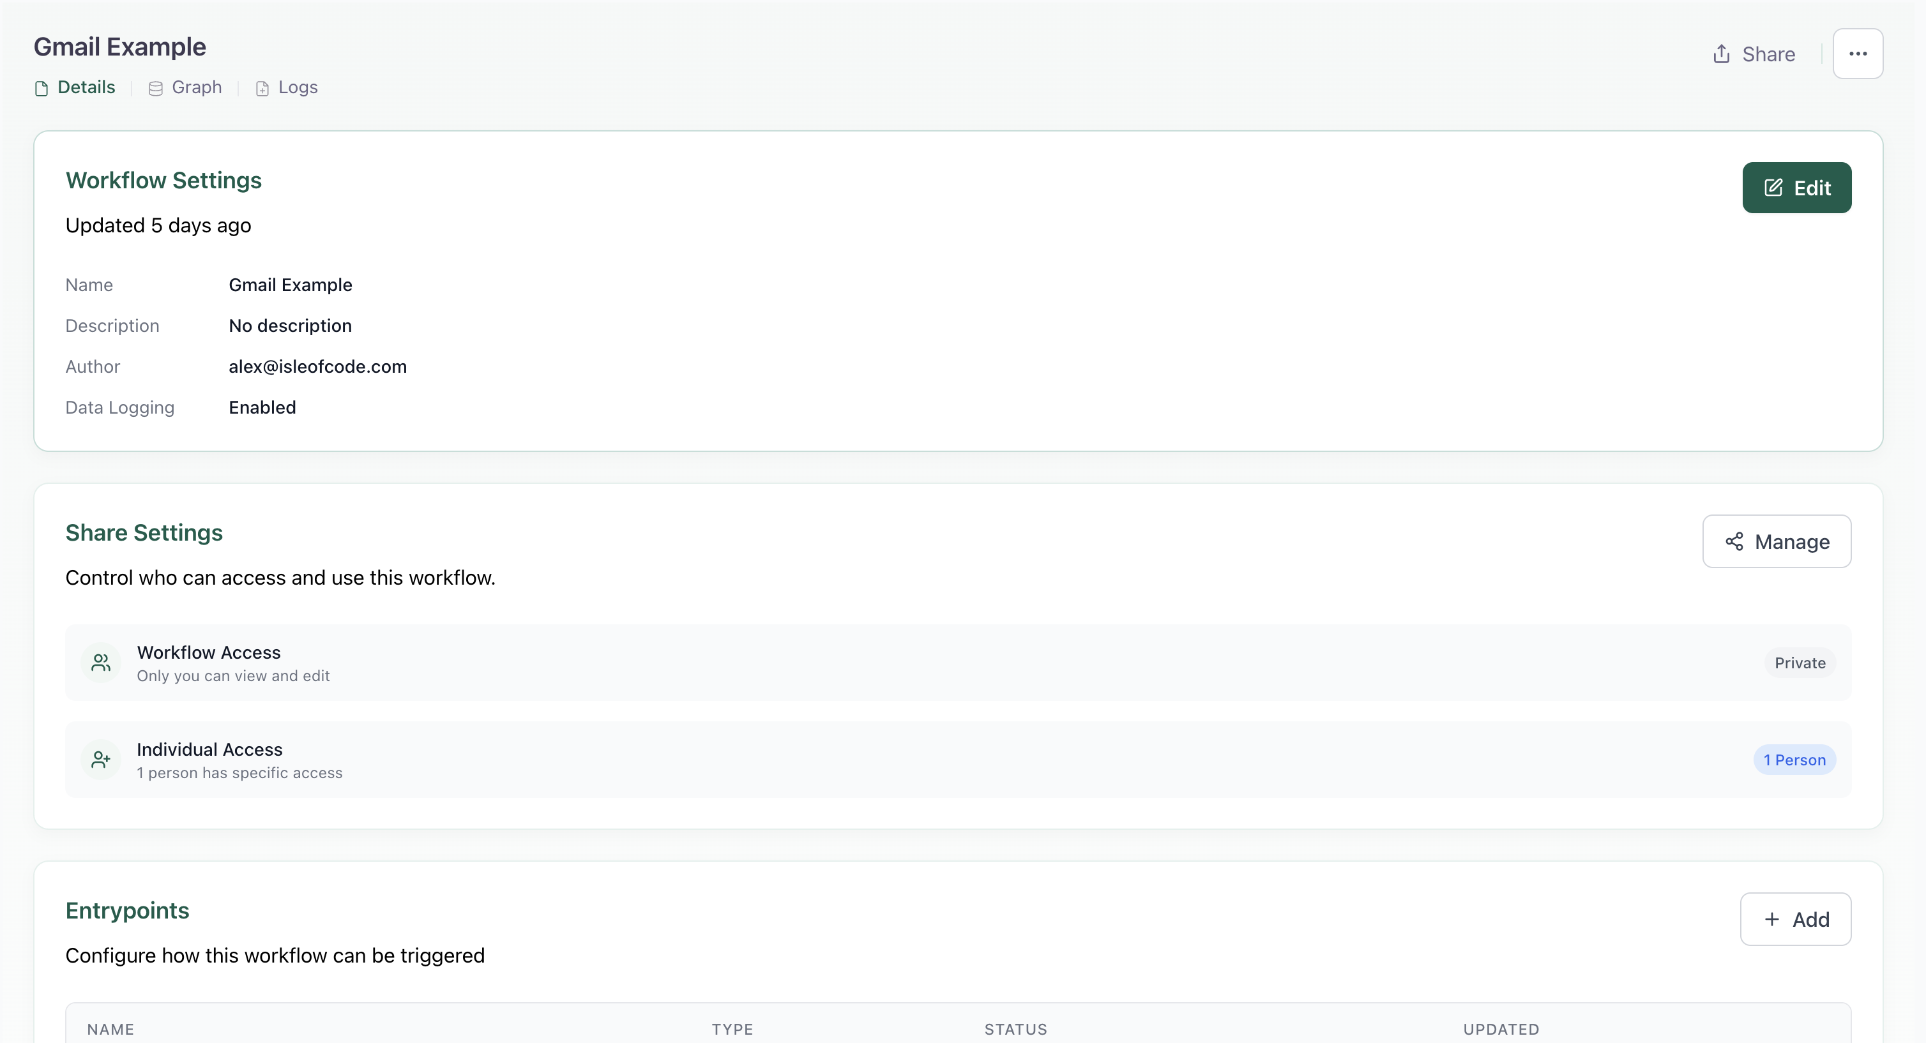The image size is (1926, 1043).
Task: Click the Graph tab icon
Action: point(156,87)
